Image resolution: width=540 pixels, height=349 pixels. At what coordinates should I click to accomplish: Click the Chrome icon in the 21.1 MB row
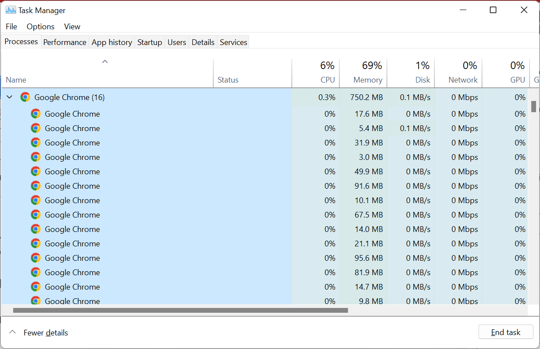point(36,244)
